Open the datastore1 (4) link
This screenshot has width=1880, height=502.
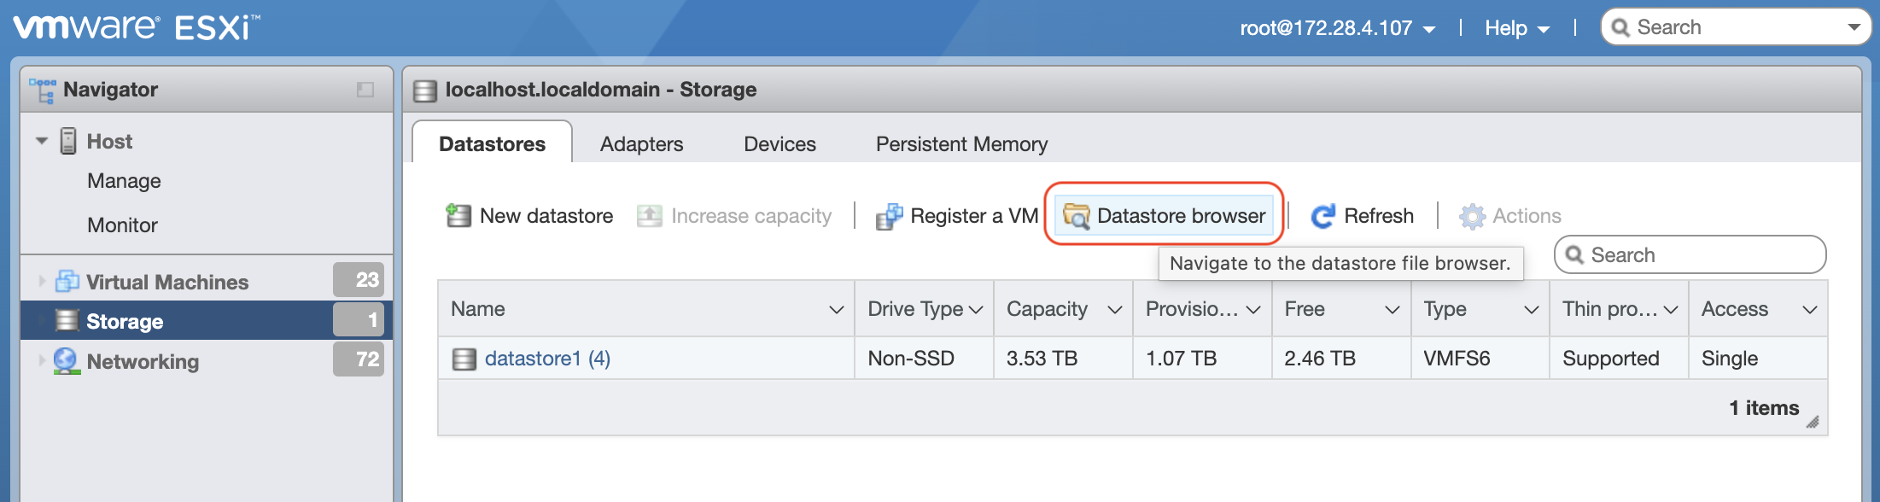[x=547, y=359]
